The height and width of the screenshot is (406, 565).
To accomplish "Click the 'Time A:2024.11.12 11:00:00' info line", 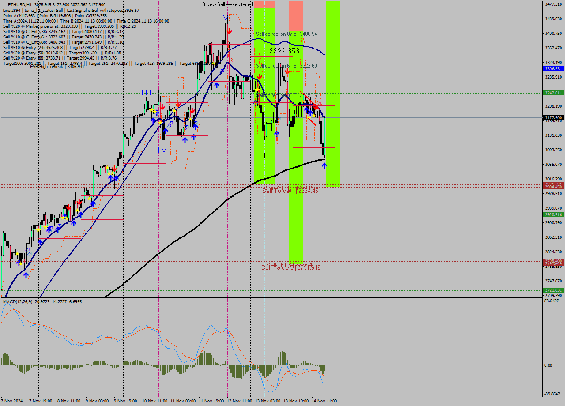I will pyautogui.click(x=86, y=21).
